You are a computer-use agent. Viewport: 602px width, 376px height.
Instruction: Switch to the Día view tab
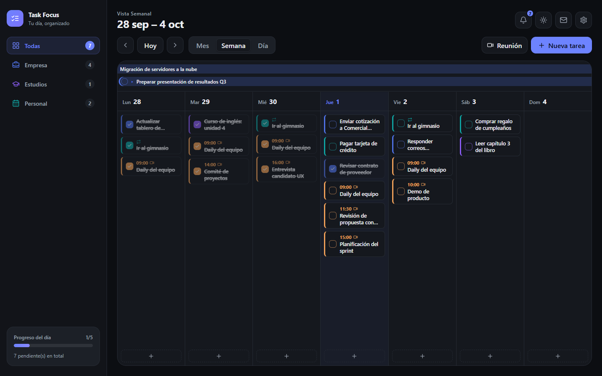click(263, 46)
